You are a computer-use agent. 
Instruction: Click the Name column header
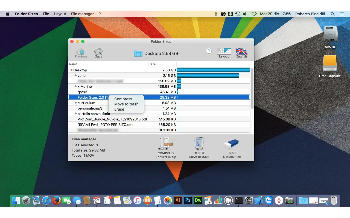[73, 64]
